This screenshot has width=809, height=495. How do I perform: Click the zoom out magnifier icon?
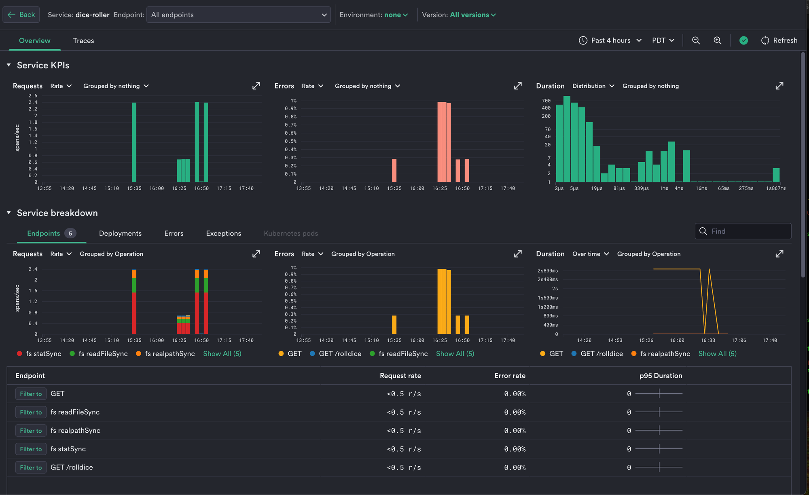tap(696, 40)
